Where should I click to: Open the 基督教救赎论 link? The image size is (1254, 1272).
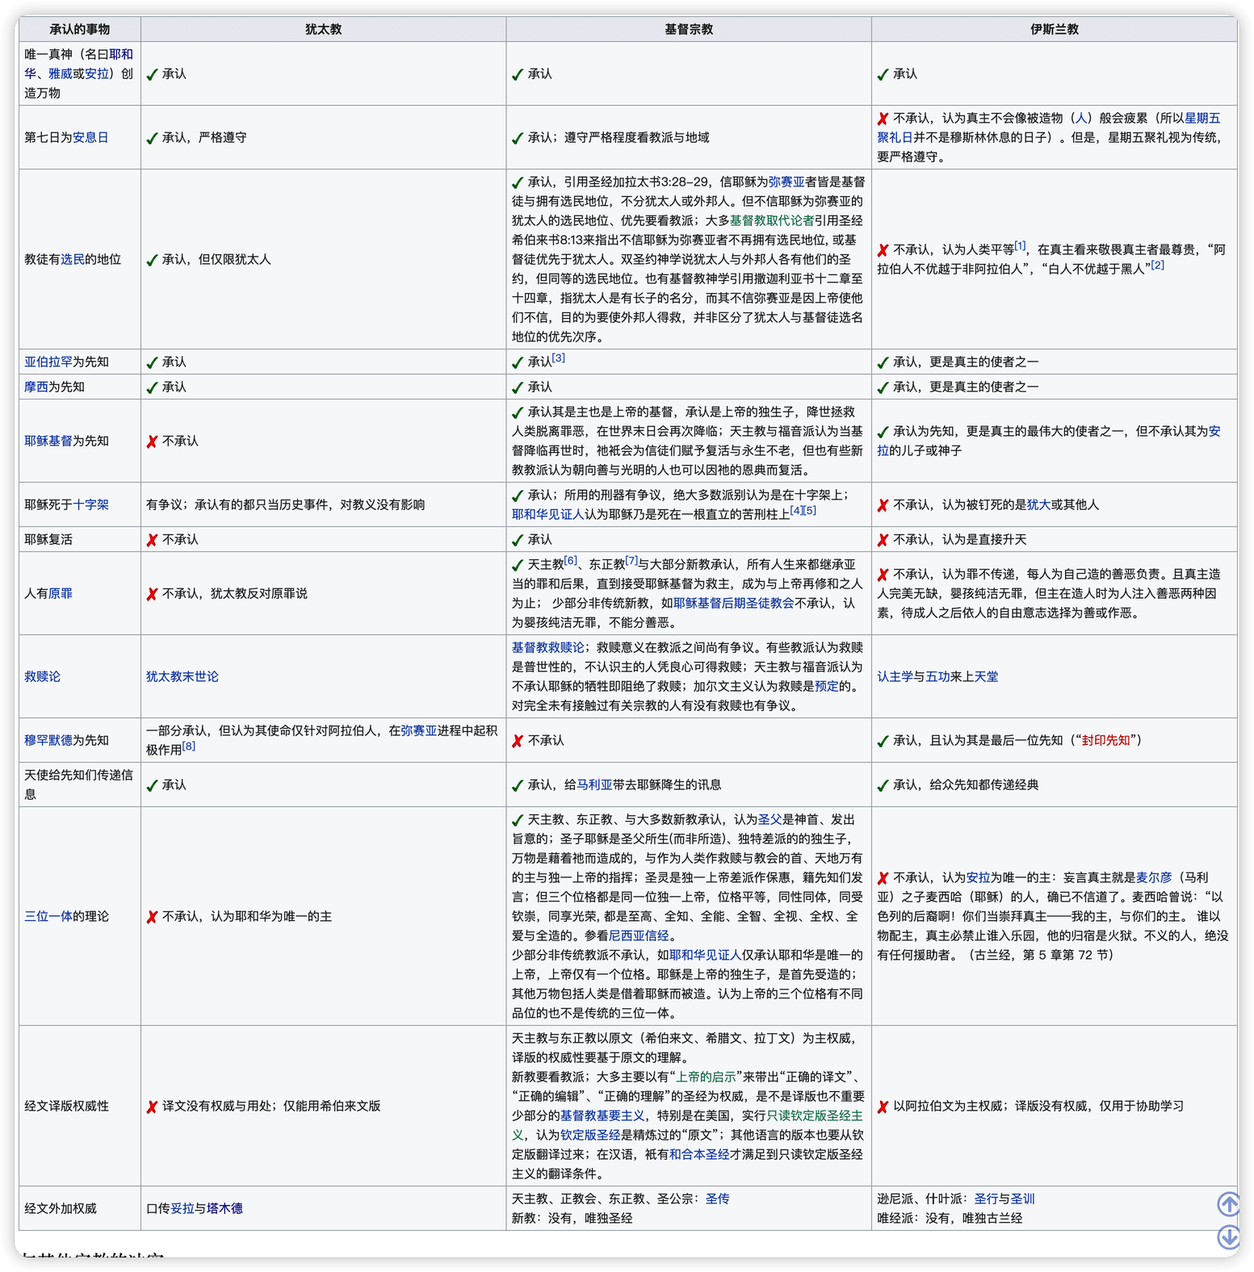click(547, 647)
